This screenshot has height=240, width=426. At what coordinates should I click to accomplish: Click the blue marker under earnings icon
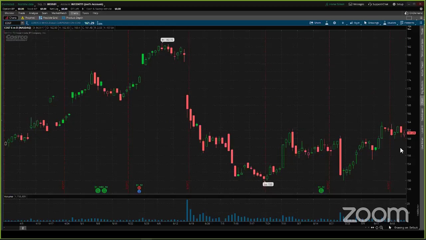click(x=139, y=191)
